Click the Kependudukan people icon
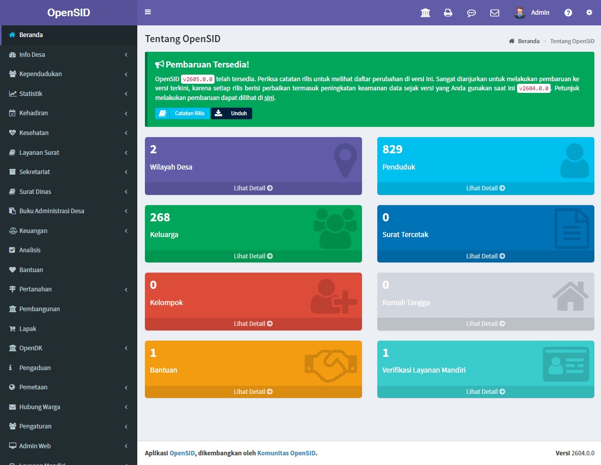The width and height of the screenshot is (601, 465). pyautogui.click(x=12, y=74)
